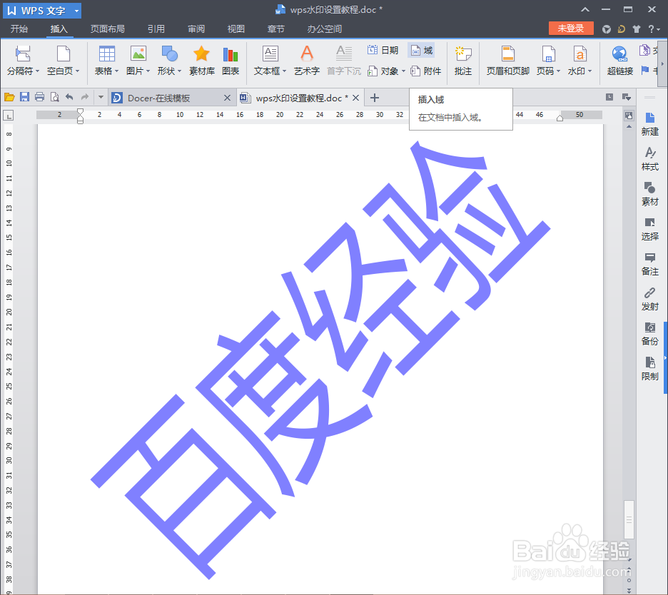Close the Docer-在线模板 tab
The height and width of the screenshot is (595, 668).
point(227,98)
